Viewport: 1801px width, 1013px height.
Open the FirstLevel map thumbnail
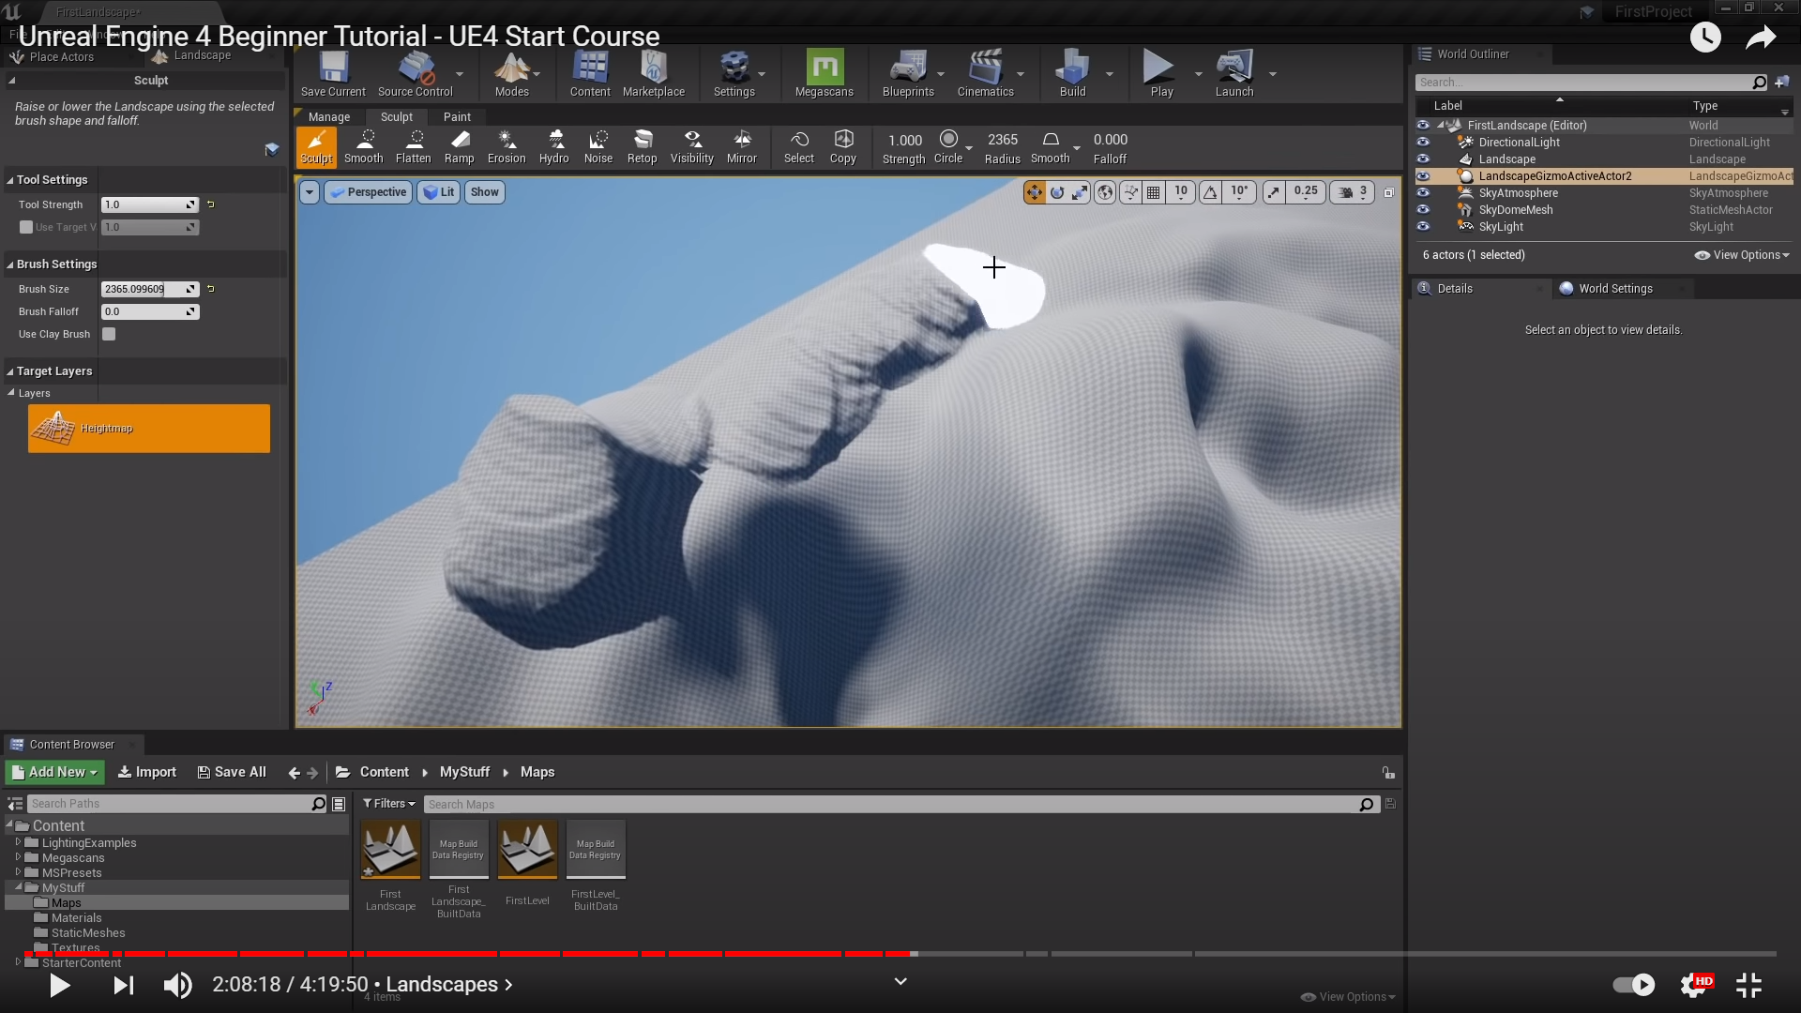point(527,849)
